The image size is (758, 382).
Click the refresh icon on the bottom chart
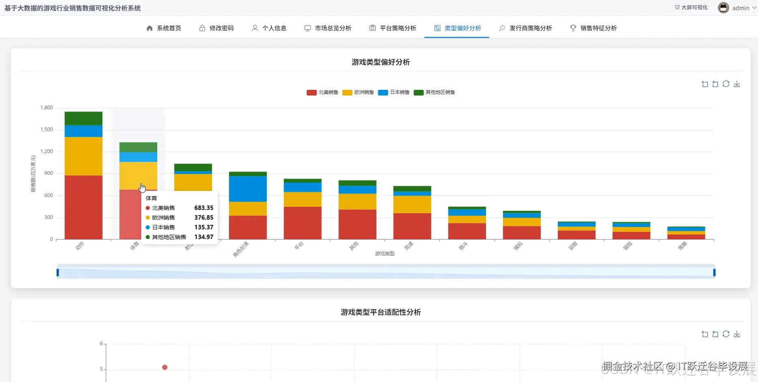click(x=726, y=334)
